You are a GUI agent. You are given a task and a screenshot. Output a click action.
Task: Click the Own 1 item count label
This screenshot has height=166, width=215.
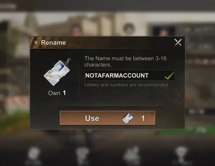[x=57, y=93]
